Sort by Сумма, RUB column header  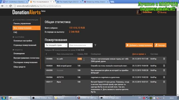click(x=83, y=54)
